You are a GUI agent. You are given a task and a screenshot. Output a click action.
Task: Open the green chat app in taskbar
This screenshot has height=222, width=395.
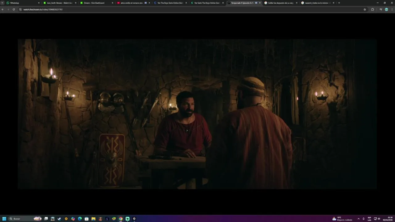[127, 219]
